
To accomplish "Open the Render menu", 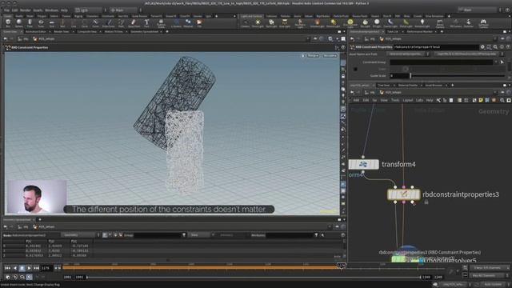I will [x=25, y=10].
